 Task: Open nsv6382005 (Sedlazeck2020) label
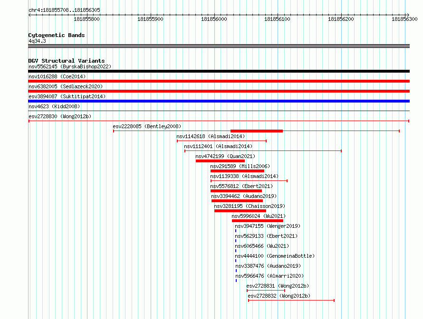(66, 86)
